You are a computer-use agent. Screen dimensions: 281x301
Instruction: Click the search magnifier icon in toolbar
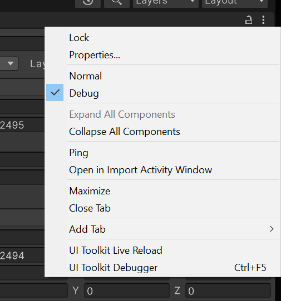coord(117,2)
